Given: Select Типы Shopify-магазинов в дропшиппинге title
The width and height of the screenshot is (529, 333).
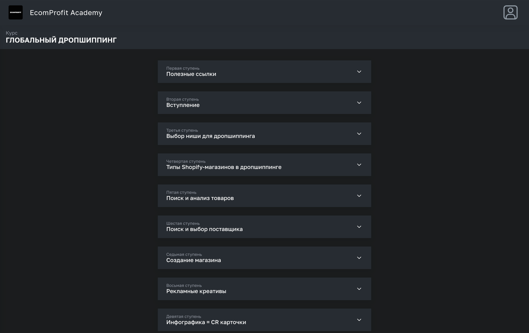Looking at the screenshot, I should click(x=224, y=167).
